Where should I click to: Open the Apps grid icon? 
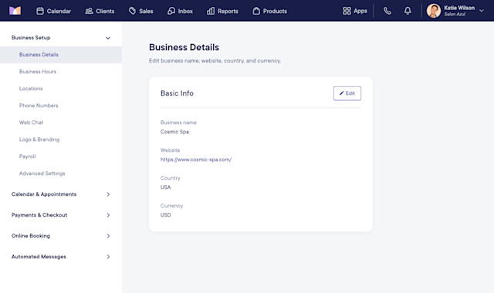point(347,11)
